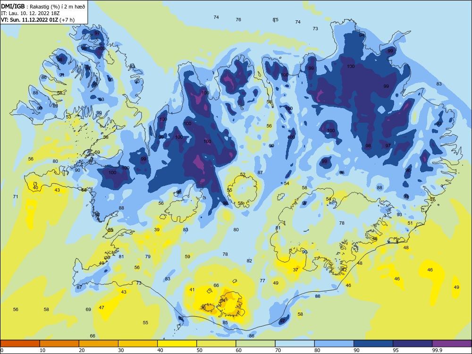Click the '37' value label on the map
The image size is (472, 354).
click(x=295, y=270)
